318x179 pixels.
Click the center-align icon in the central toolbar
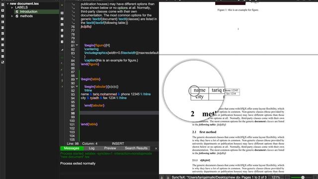click(62, 36)
